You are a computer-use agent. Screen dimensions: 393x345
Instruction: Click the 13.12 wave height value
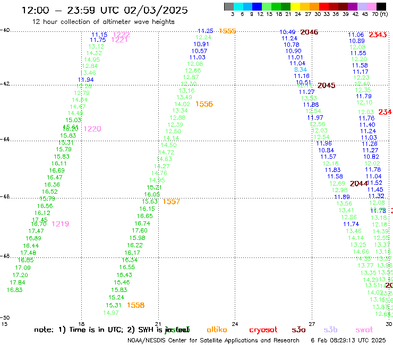click(96, 47)
